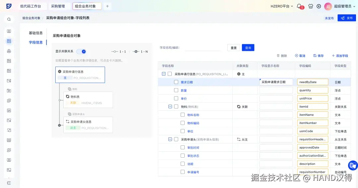Open the 说明 field link

pyautogui.click(x=190, y=164)
